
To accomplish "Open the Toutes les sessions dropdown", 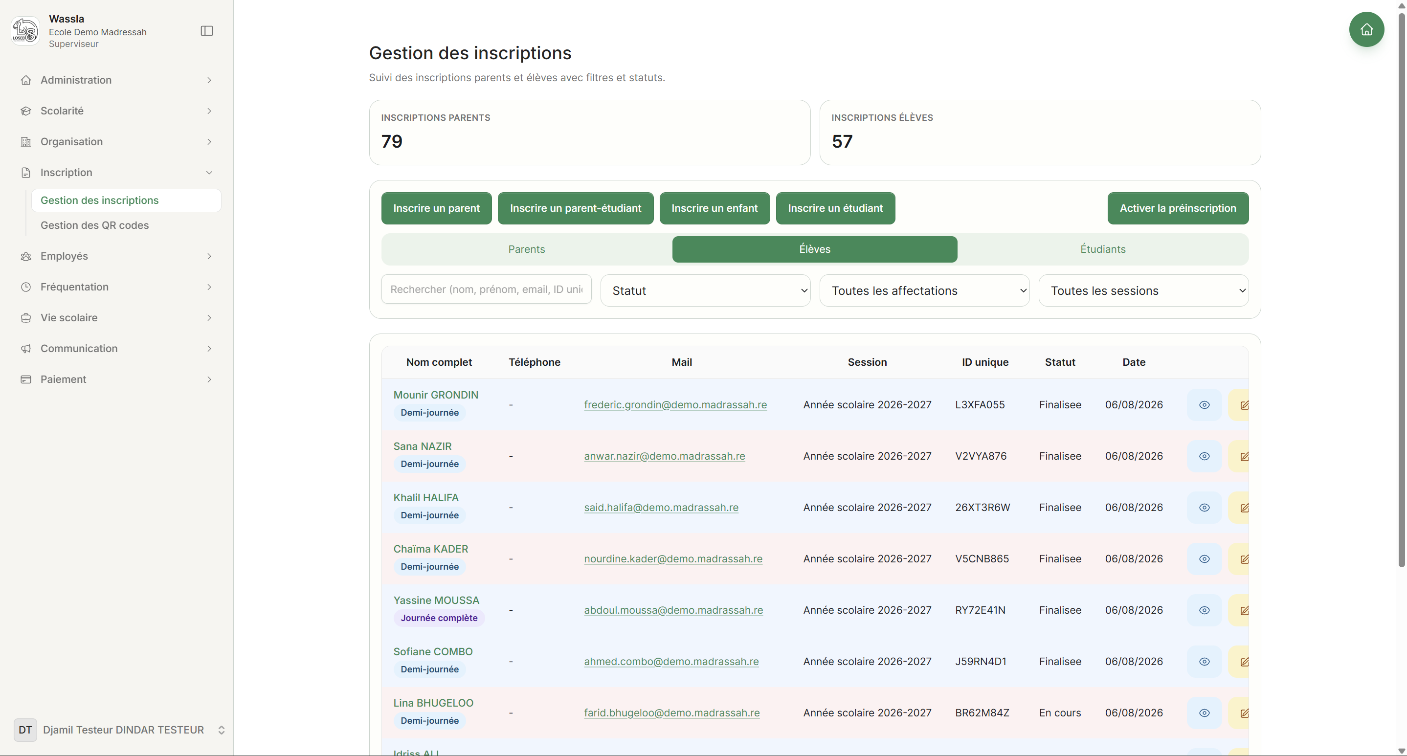I will 1143,290.
